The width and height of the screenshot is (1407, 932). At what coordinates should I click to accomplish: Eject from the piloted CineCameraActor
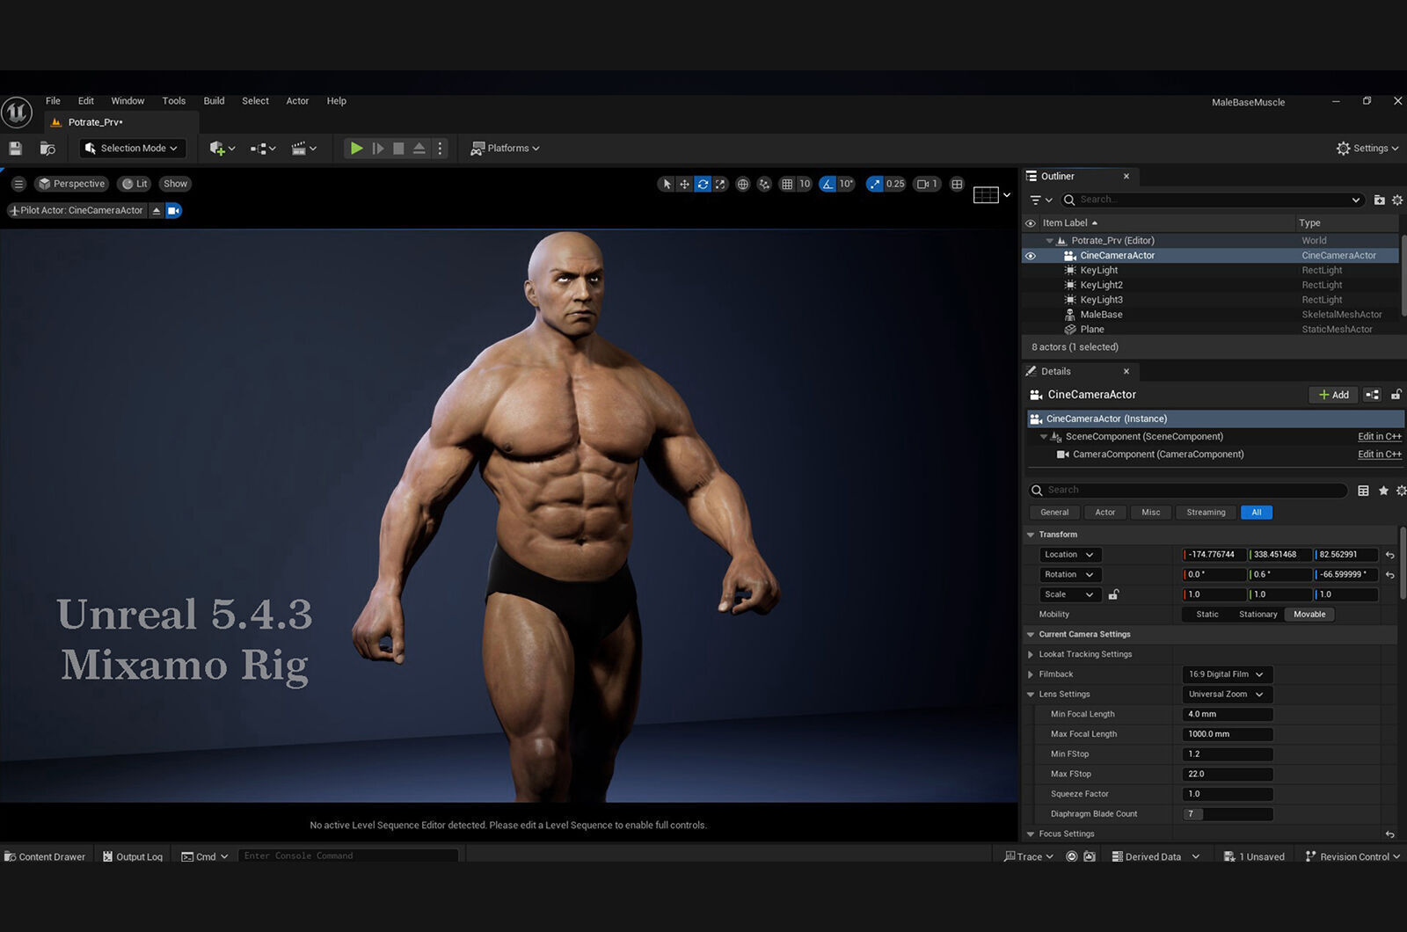tap(157, 210)
